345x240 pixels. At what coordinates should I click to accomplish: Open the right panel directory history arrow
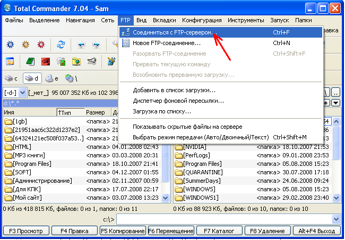335,102
